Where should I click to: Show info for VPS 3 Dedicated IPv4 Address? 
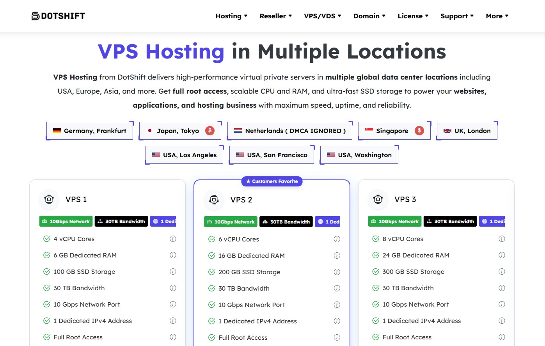502,321
